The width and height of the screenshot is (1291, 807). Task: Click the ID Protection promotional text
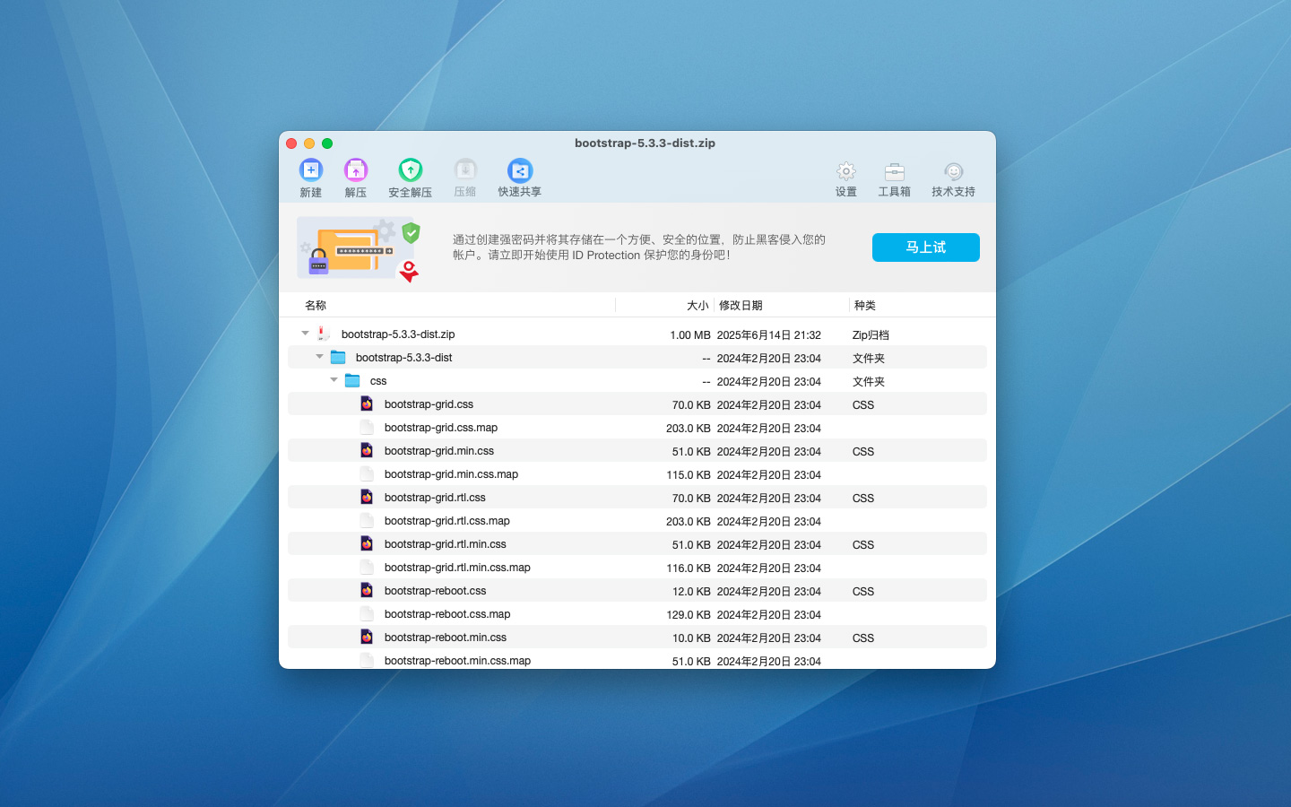point(638,247)
